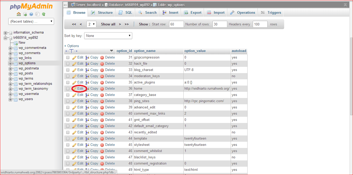Viewport: 353px width, 175px height.
Task: Click the pencil Edit icon for template row
Action: 74,139
